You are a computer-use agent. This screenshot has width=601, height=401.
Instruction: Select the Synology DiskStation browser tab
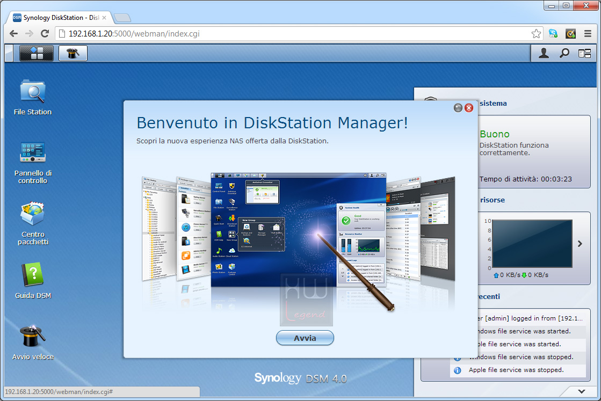click(x=61, y=18)
